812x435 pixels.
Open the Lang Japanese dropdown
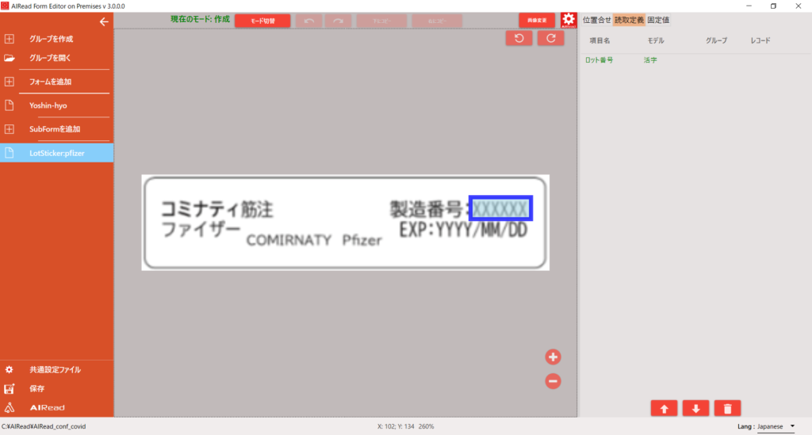776,427
